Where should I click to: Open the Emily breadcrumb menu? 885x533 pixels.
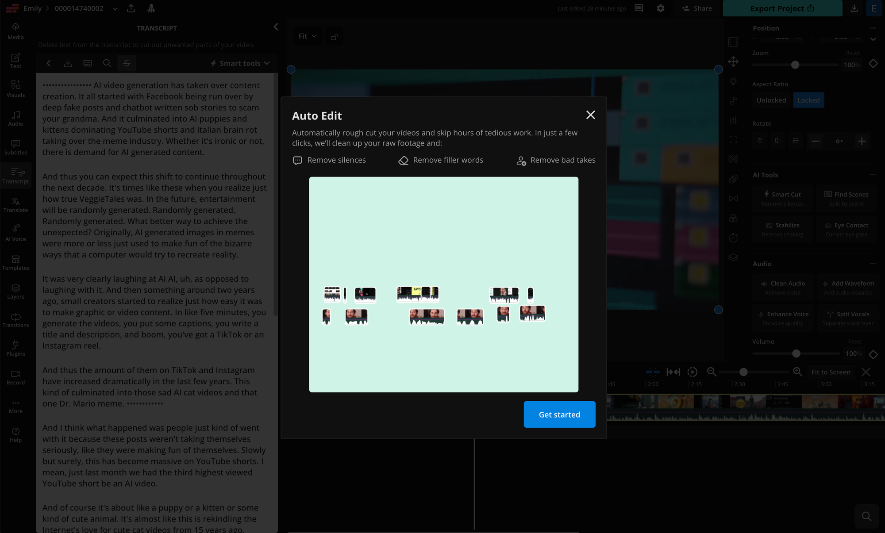32,8
